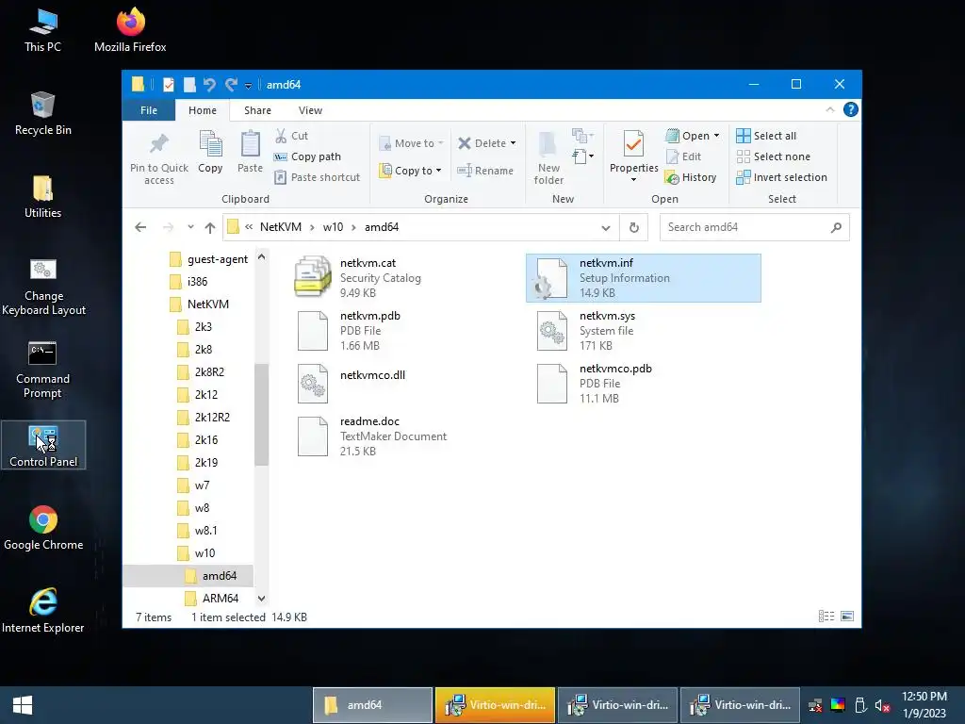Open Windows Start menu
965x724 pixels.
[23, 705]
